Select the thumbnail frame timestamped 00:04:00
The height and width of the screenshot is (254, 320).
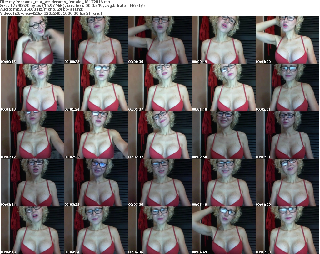pyautogui.click(x=287, y=183)
